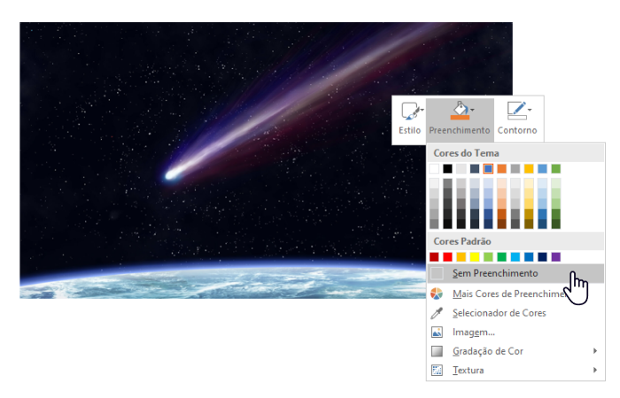Click the Preenchimento label
Viewport: 620px width, 398px height.
click(x=460, y=130)
